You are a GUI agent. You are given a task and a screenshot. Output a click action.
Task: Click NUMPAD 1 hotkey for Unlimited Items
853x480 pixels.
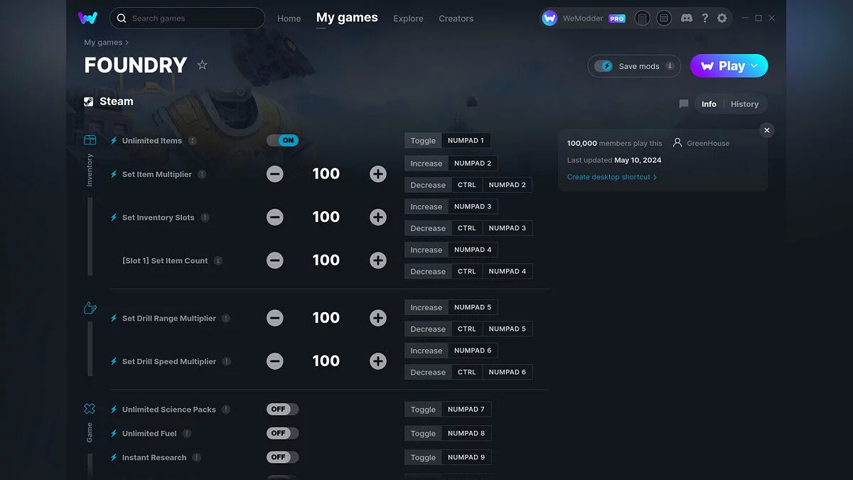pyautogui.click(x=466, y=141)
